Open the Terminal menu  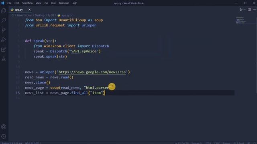click(x=63, y=3)
